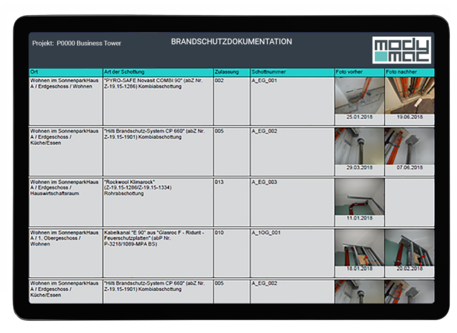This screenshot has width=457, height=333.
Task: Click the 'Foto nachher' column header
Action: click(x=409, y=72)
